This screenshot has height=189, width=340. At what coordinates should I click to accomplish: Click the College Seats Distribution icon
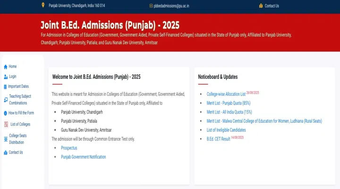tap(6, 139)
